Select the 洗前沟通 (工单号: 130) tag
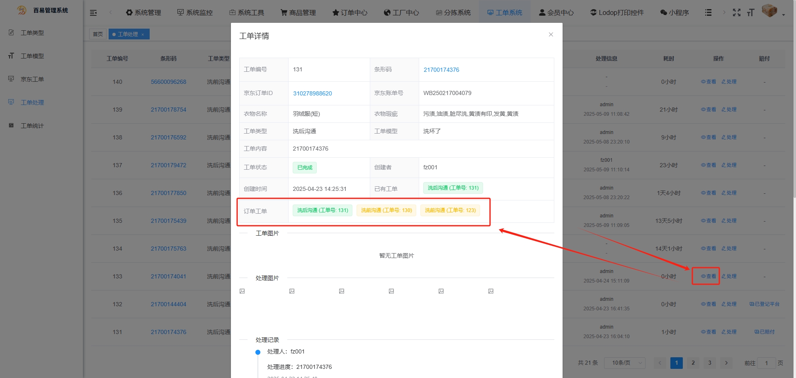Viewport: 796px width, 378px height. coord(386,210)
